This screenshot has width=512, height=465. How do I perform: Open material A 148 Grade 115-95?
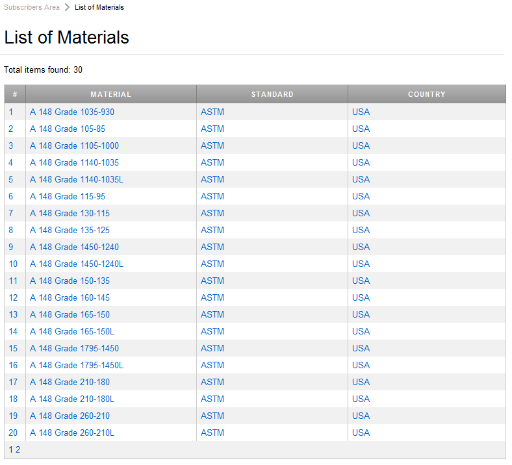[x=68, y=196]
